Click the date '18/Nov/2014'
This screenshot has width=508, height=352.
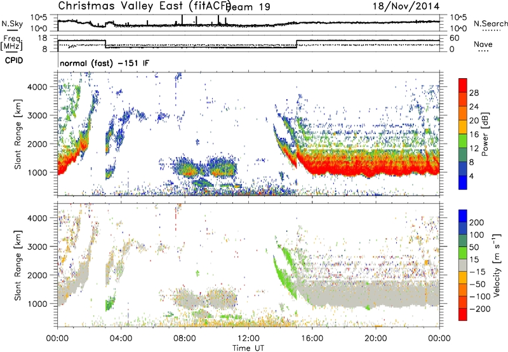pos(406,6)
